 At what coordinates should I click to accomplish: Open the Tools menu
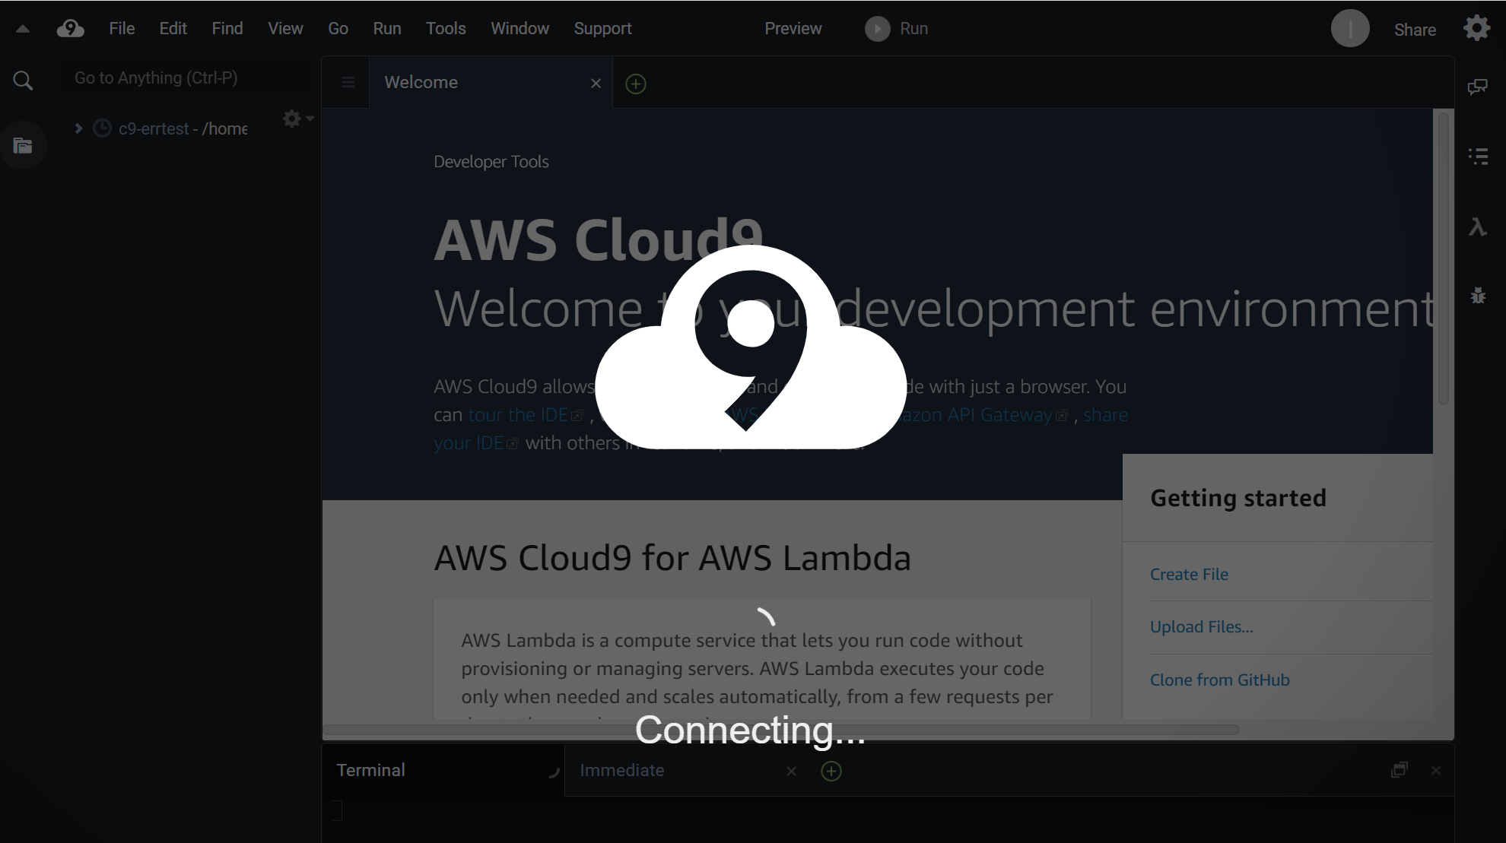click(445, 29)
